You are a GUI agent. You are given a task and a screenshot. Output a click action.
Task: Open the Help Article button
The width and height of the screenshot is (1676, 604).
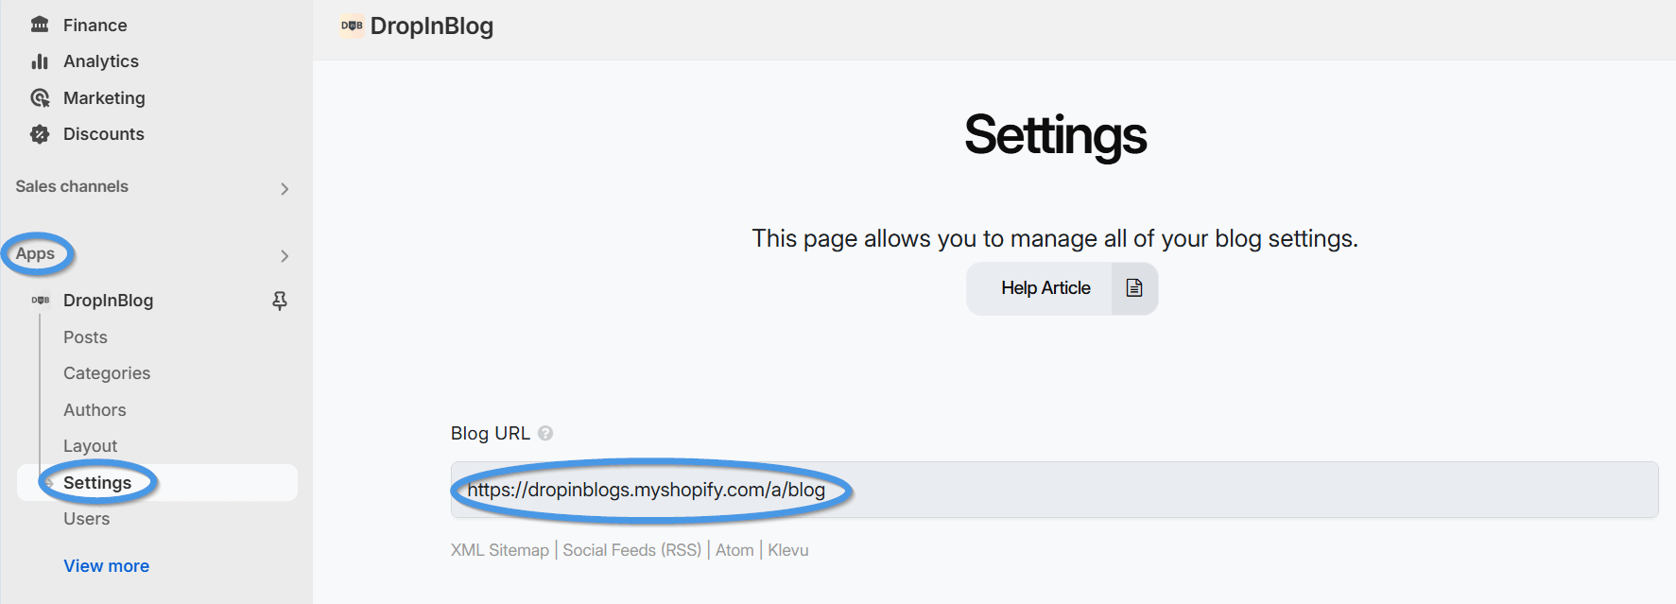1062,288
